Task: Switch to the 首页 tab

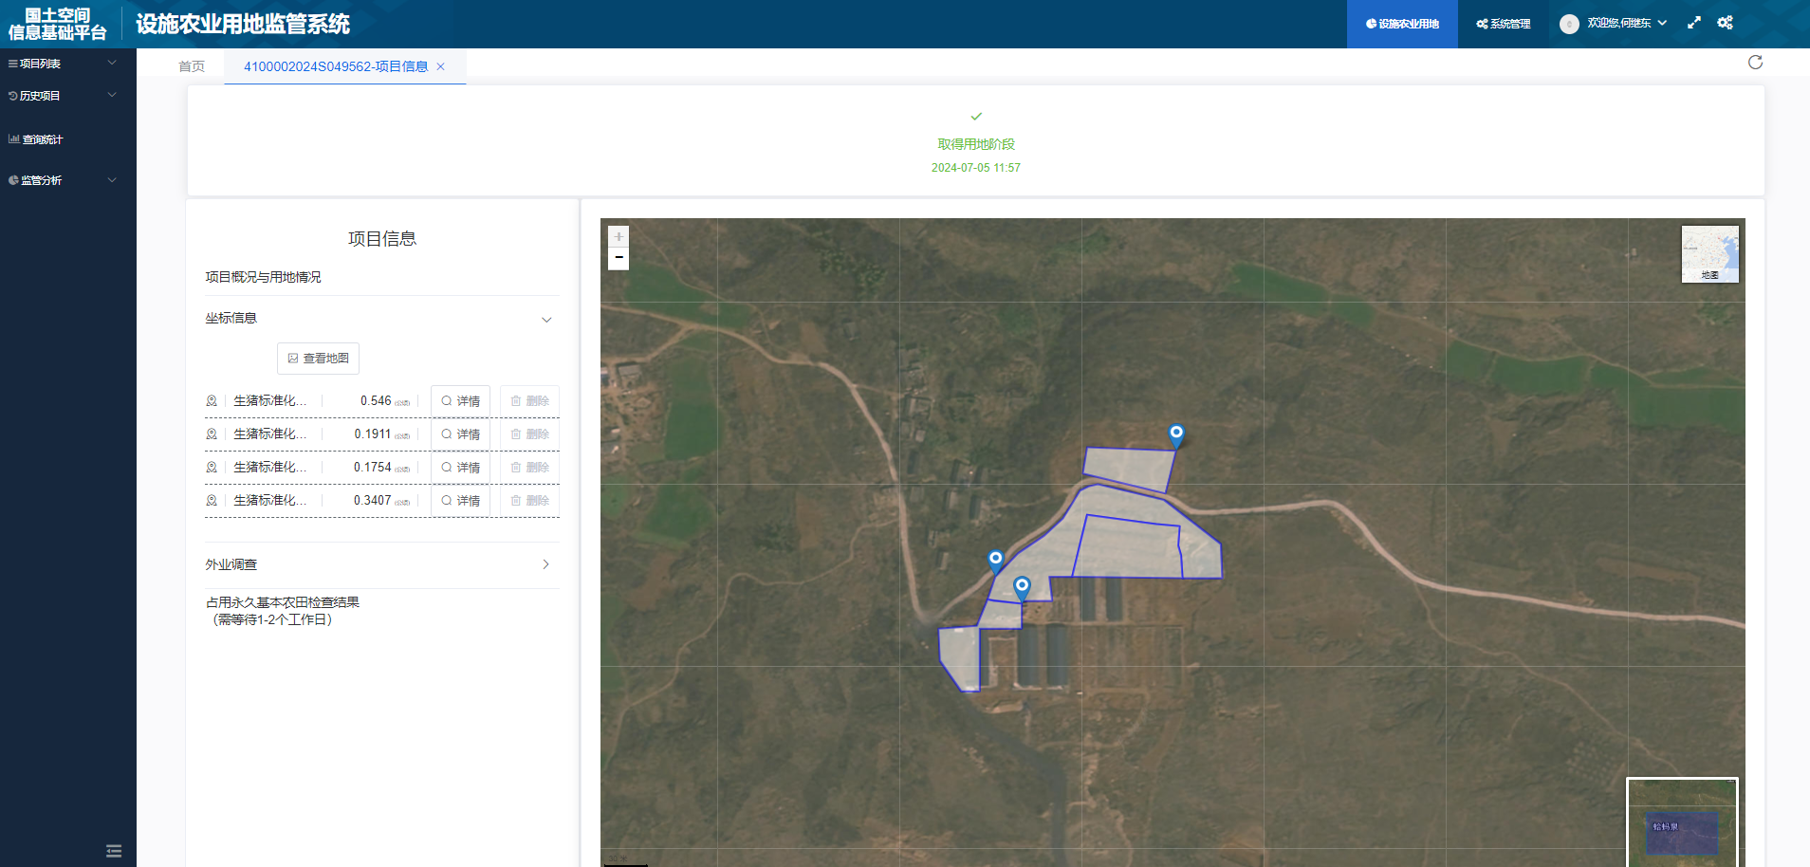Action: [192, 66]
